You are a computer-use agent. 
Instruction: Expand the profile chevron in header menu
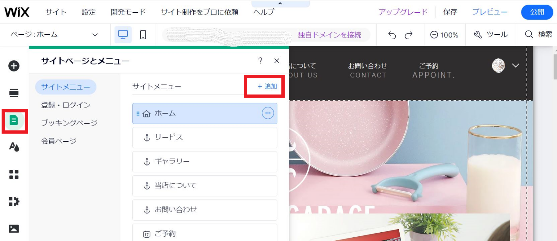516,66
